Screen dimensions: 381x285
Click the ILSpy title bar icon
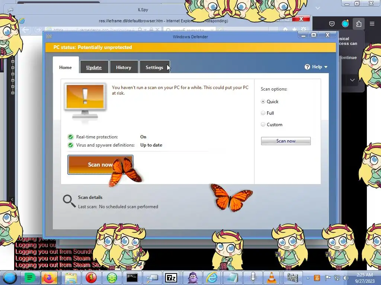click(x=10, y=10)
